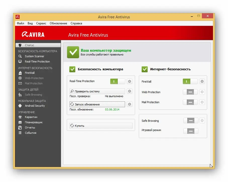This screenshot has width=228, height=182.
Task: Open Mail Protection settings gear in main panel
Action: coord(202,102)
